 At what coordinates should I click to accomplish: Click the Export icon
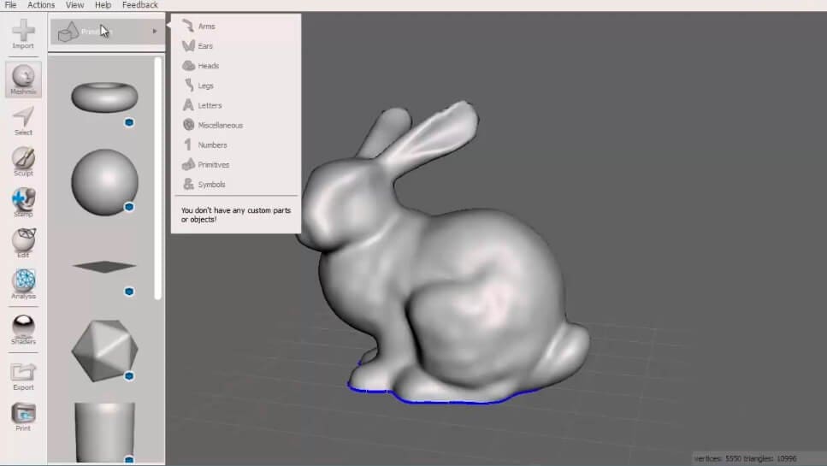23,376
